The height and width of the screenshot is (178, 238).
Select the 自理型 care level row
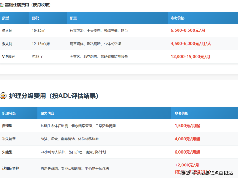coord(7,126)
